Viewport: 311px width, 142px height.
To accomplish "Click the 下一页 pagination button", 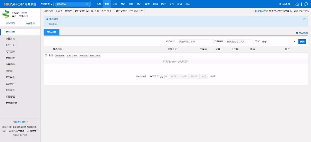I will click(194, 77).
